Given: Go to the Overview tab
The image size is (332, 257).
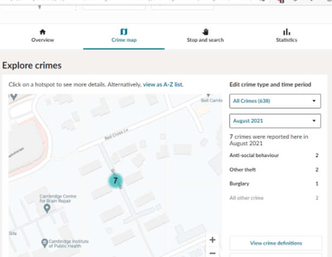Looking at the screenshot, I should coord(42,40).
